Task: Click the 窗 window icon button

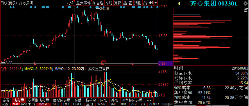Action: pos(130,3)
